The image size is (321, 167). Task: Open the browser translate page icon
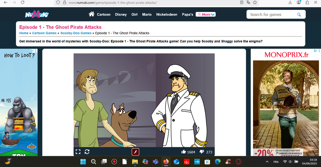[x=248, y=2]
